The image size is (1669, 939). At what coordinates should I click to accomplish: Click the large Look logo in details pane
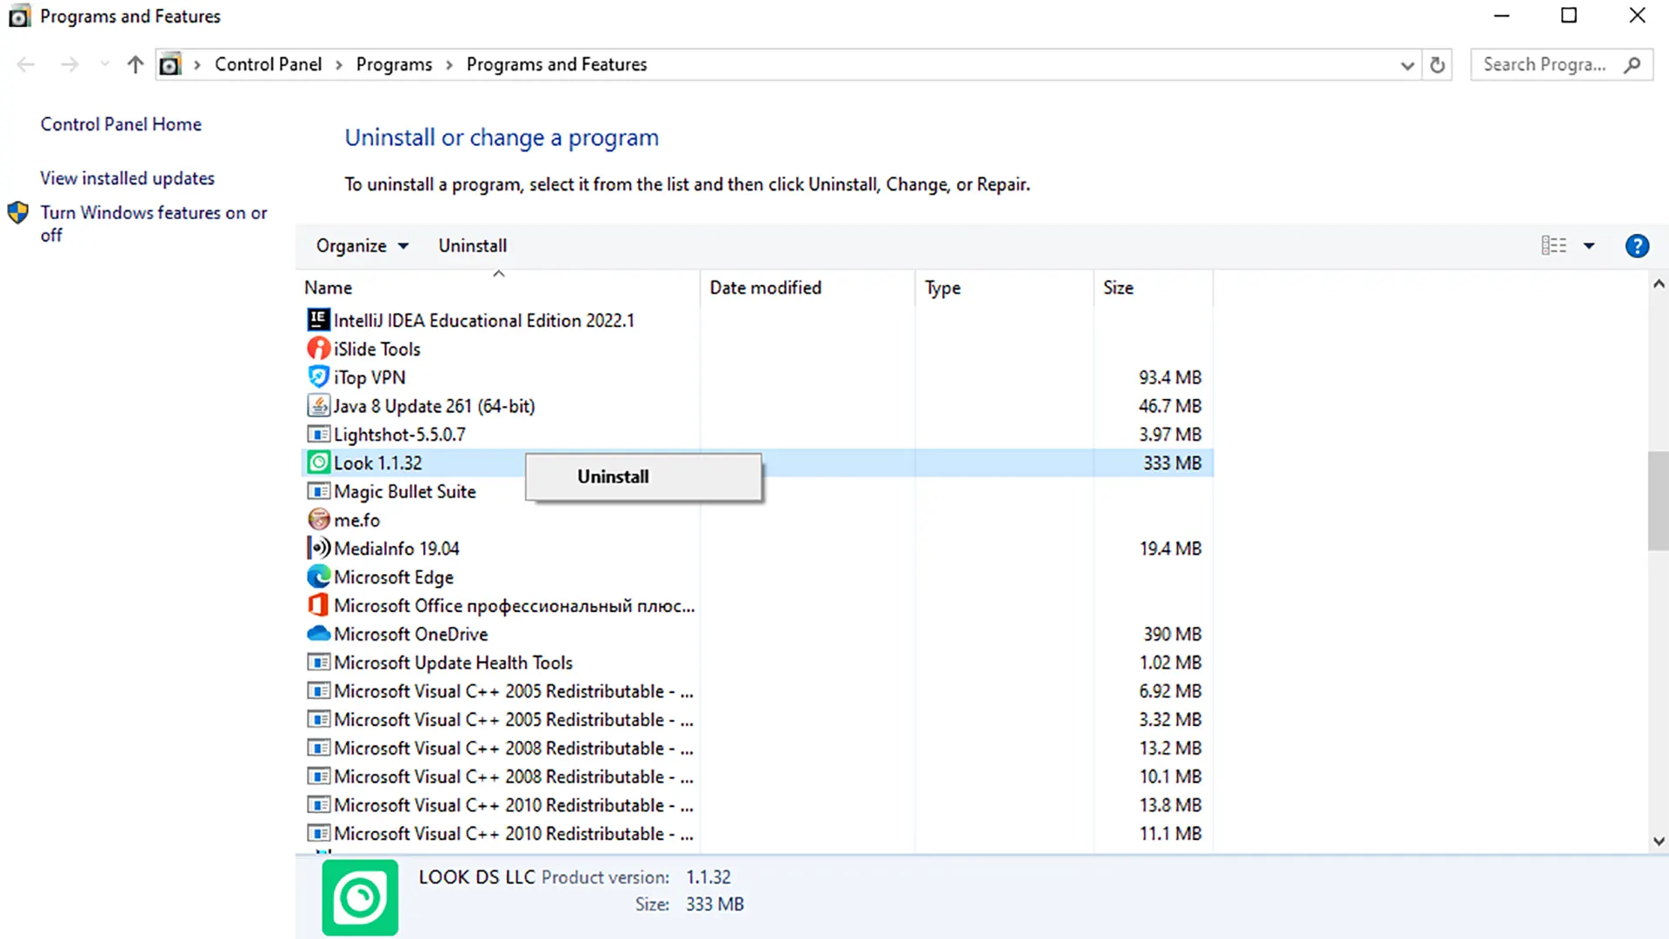coord(360,897)
